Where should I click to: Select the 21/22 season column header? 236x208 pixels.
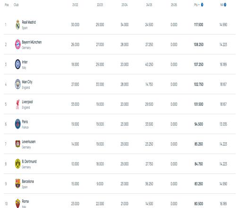tap(75, 5)
